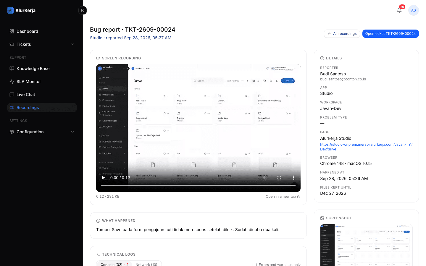Expand the Tickets chevron
Screen dimensions: 426x266
(x=72, y=44)
